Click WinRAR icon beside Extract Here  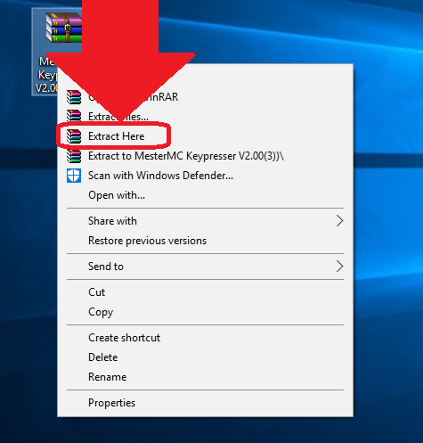(x=74, y=136)
